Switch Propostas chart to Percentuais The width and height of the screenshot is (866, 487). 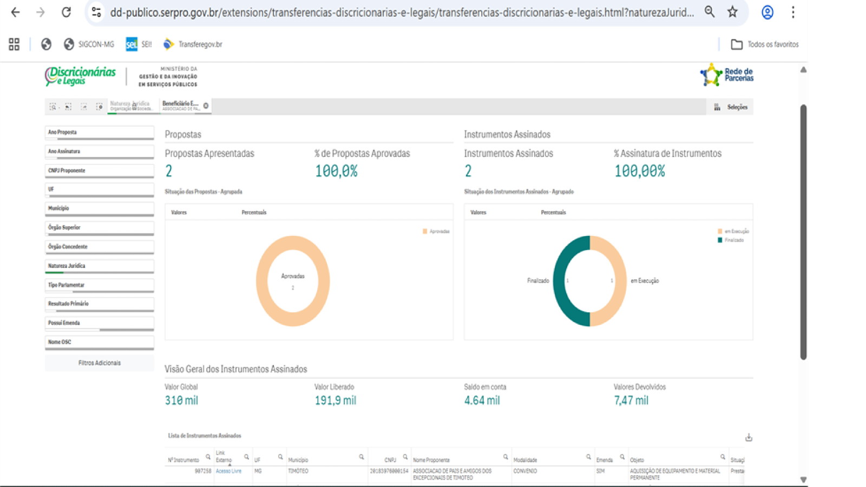[x=254, y=212]
